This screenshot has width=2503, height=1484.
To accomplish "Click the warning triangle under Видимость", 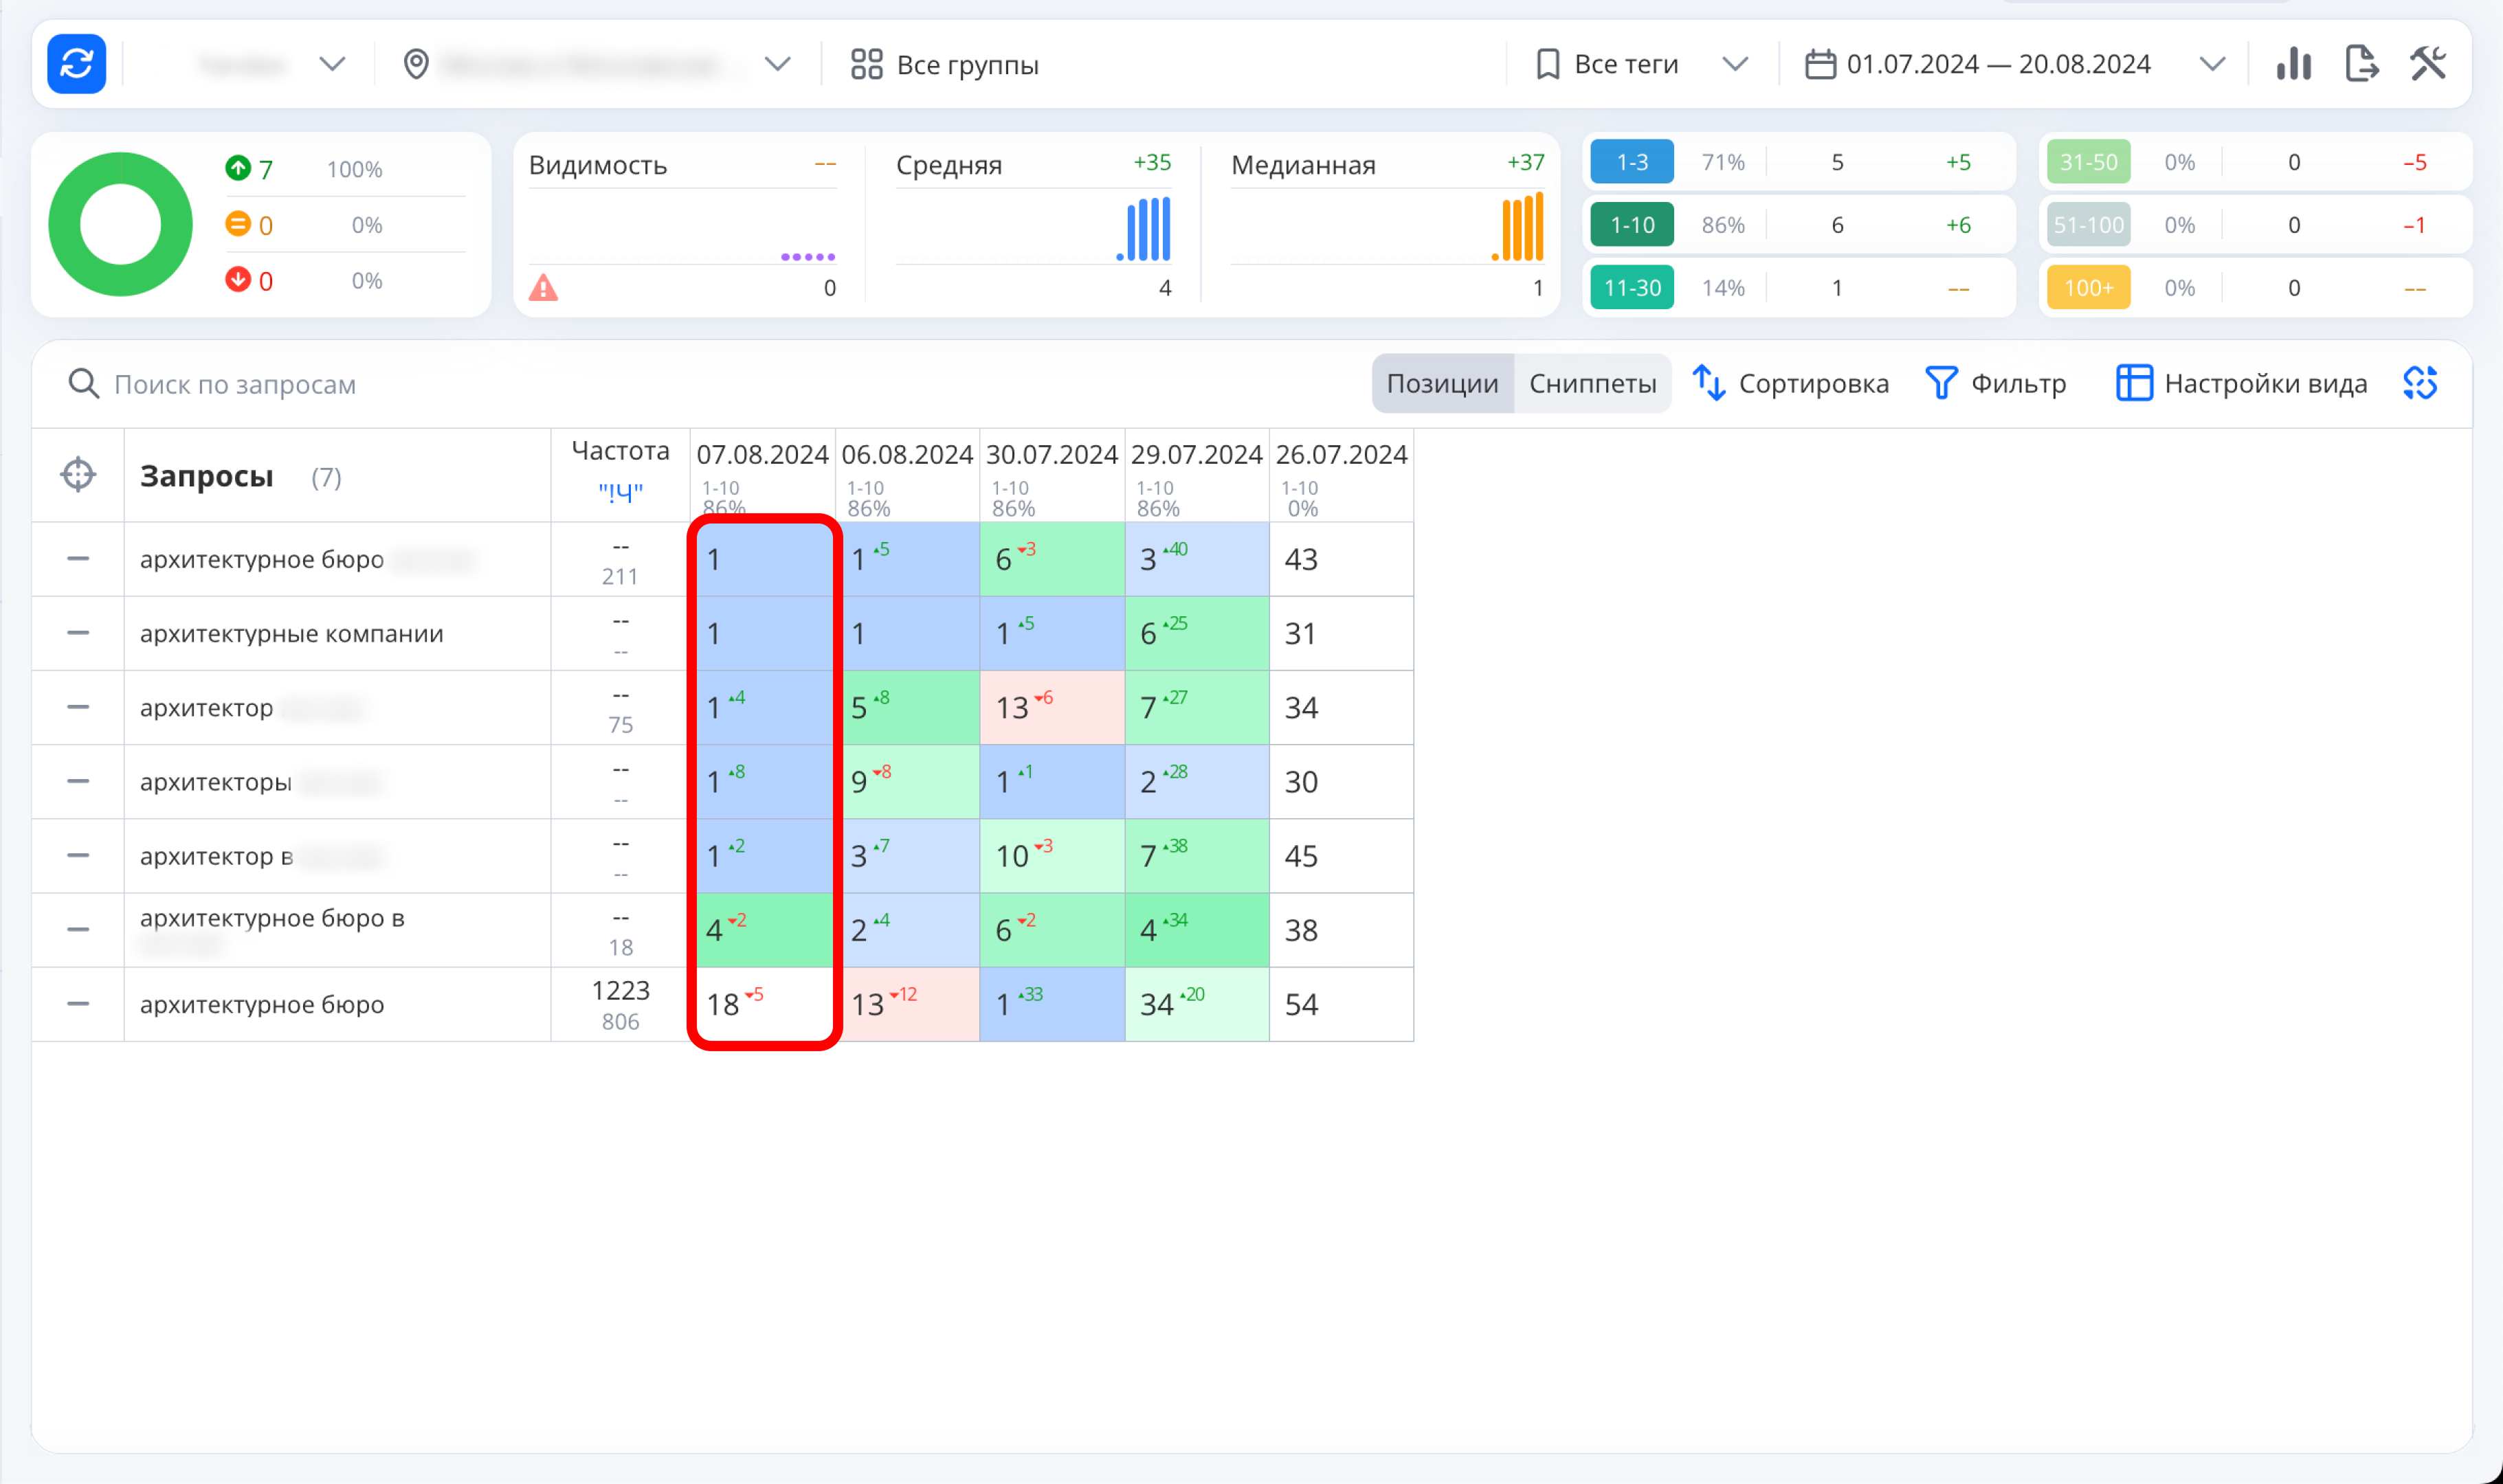I will click(x=543, y=288).
